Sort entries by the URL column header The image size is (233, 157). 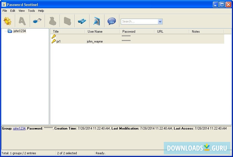click(x=172, y=31)
